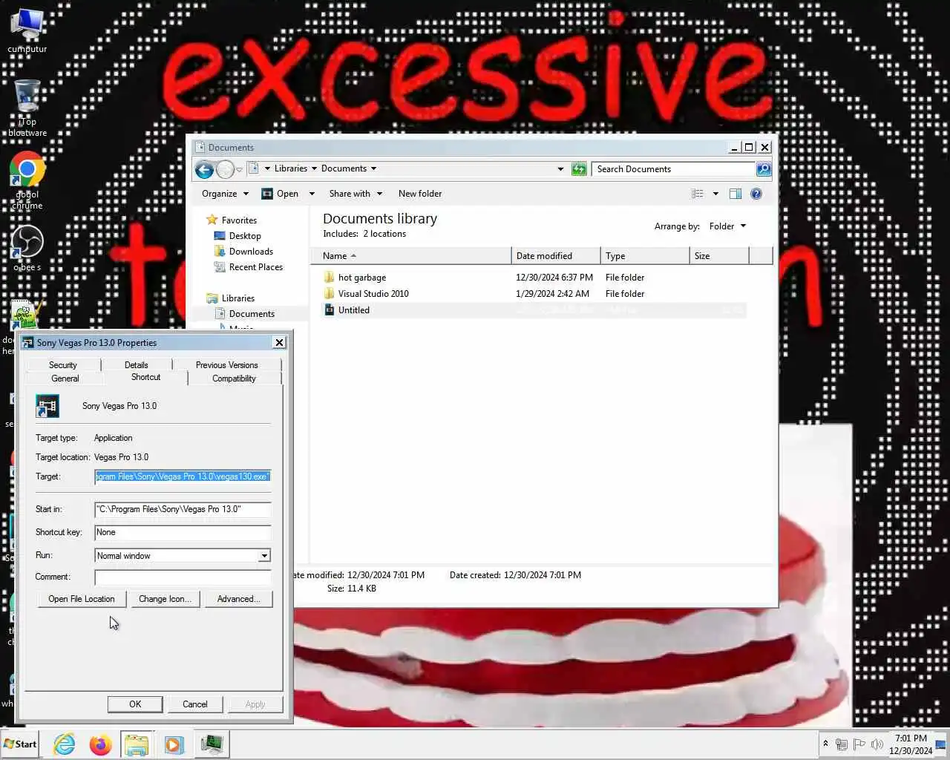Click the Action Center flag tray icon

(x=859, y=744)
